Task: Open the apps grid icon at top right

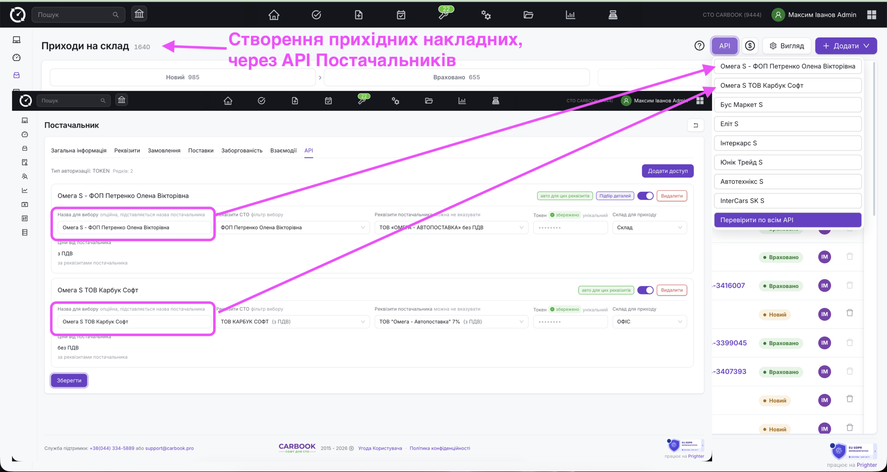Action: (872, 15)
